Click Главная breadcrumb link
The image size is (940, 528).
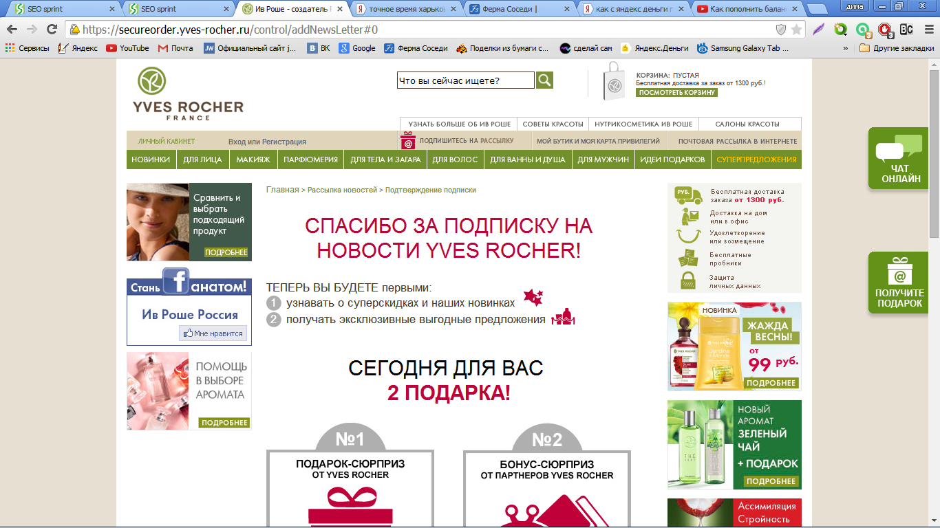click(283, 190)
